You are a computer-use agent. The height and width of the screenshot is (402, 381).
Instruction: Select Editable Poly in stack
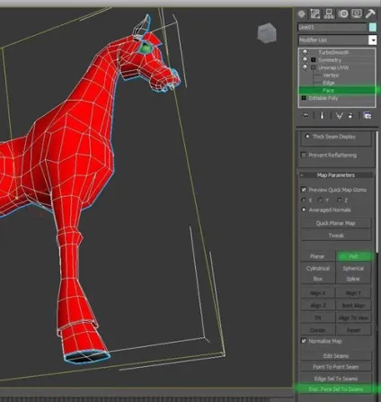coord(323,98)
